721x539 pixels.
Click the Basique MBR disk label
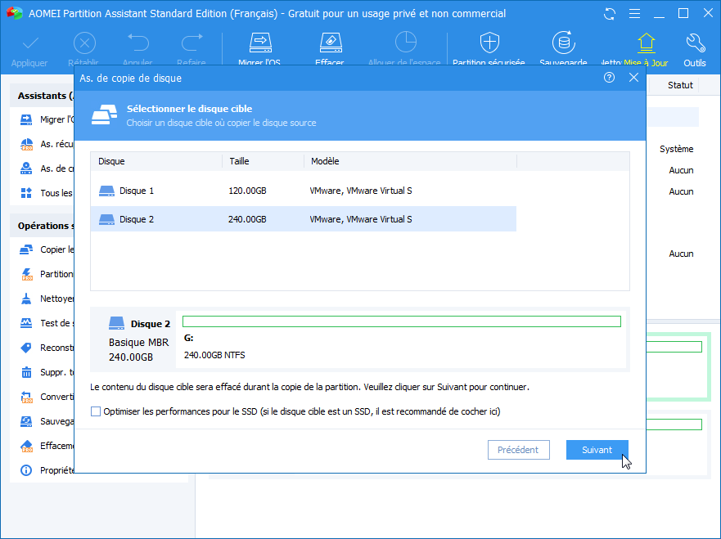tap(138, 343)
